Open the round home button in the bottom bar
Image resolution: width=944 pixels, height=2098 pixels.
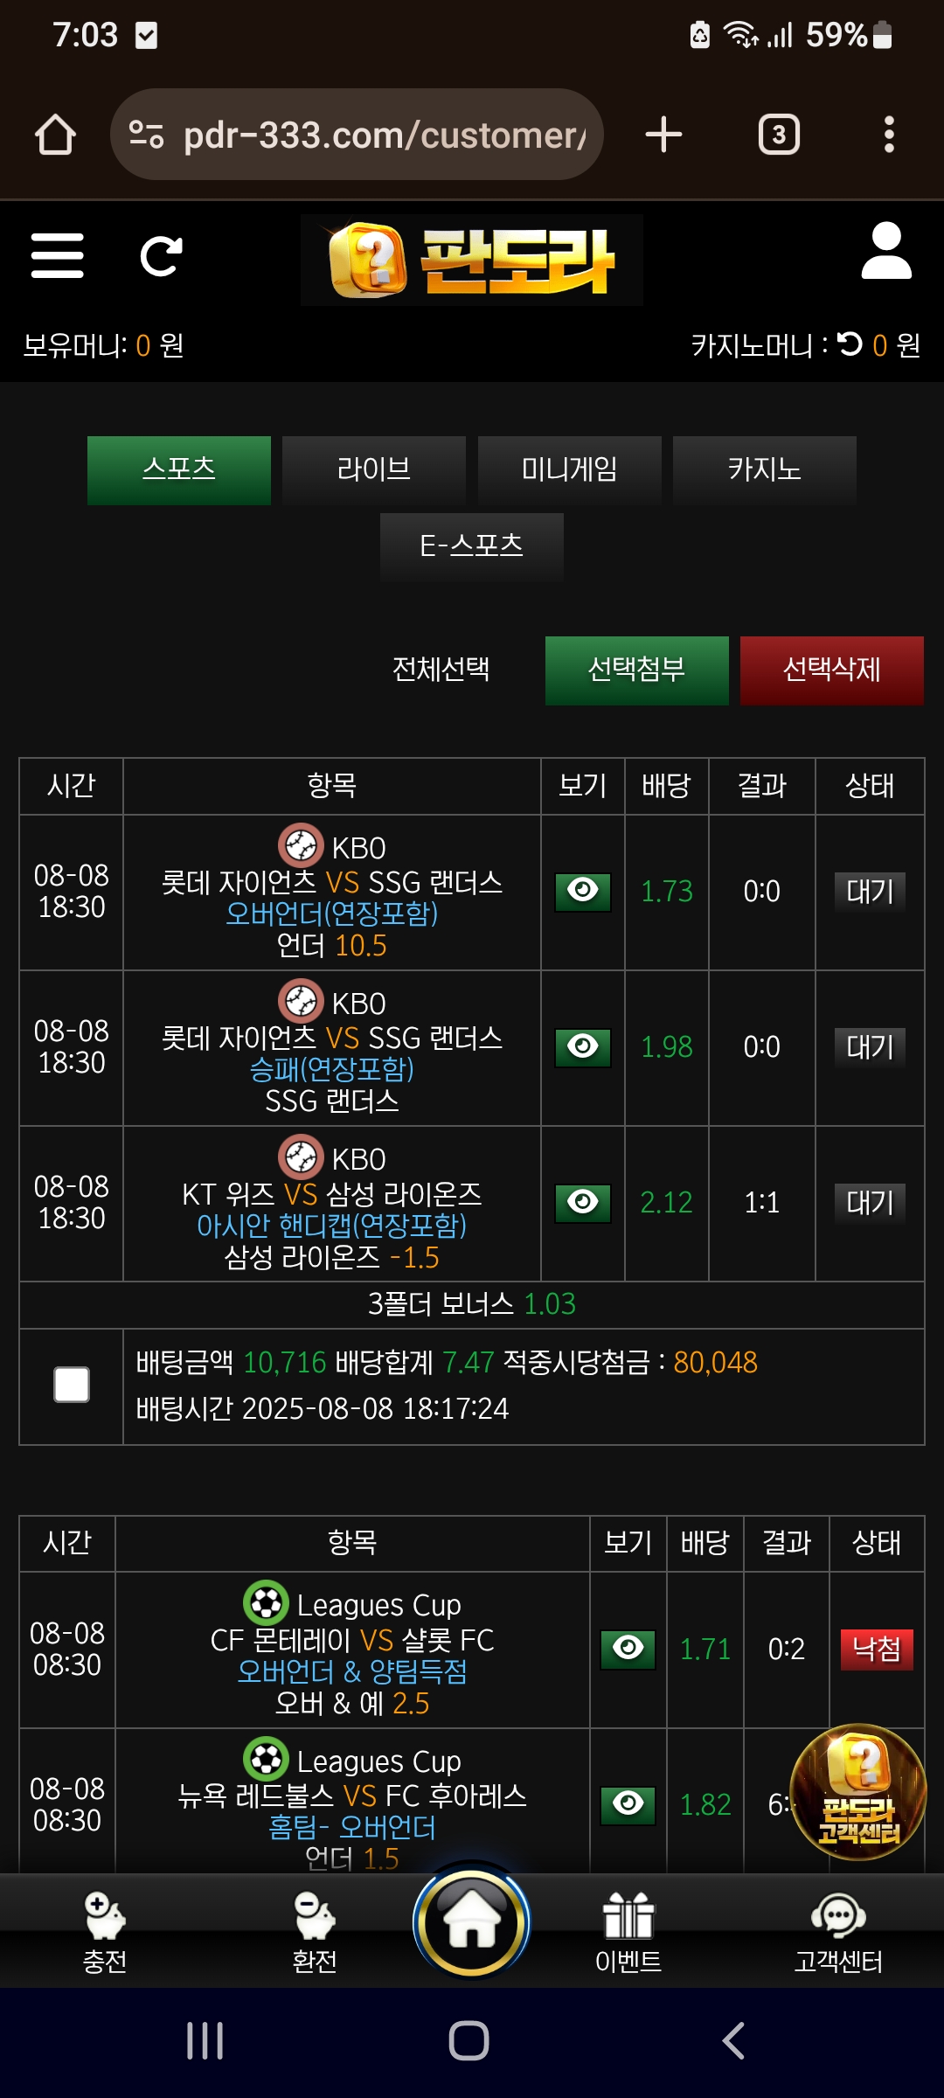(472, 1921)
